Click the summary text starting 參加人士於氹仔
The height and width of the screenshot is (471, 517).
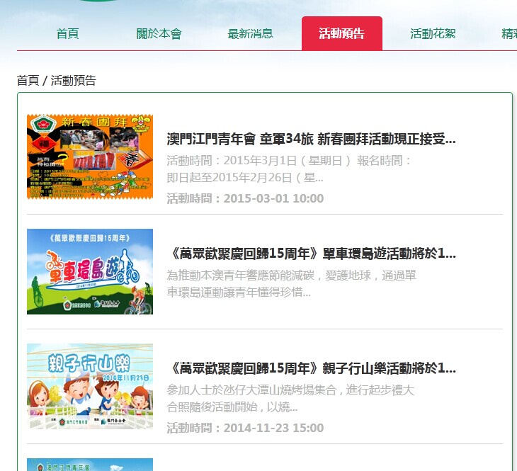point(290,398)
